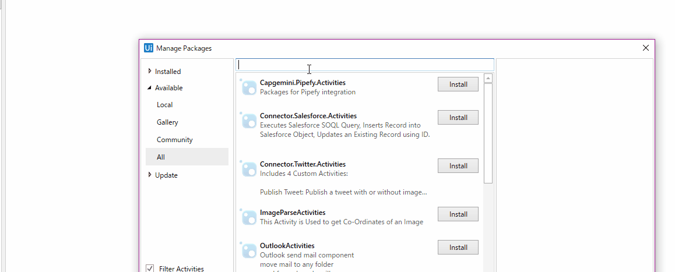Click 'Includes 4 Custom Activities:' description
Image resolution: width=675 pixels, height=272 pixels.
304,174
